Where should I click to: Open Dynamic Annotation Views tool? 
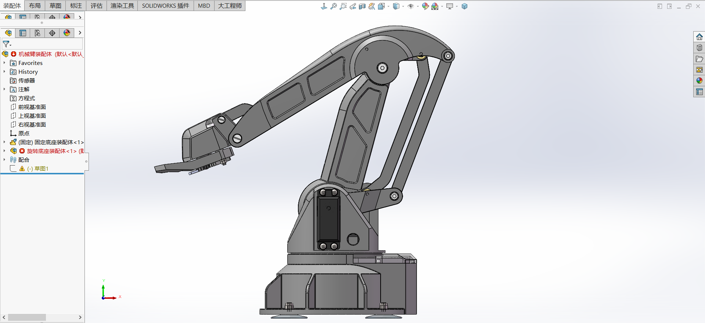pyautogui.click(x=372, y=6)
